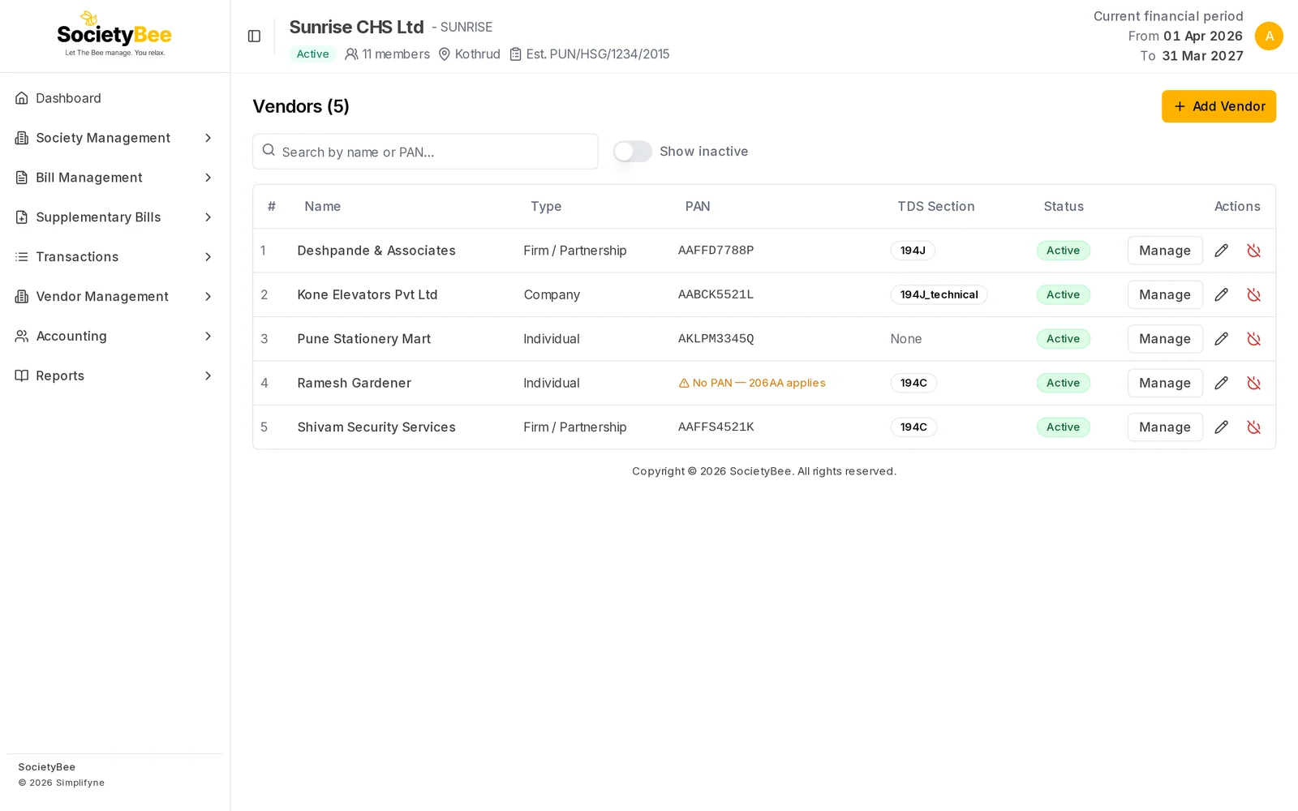Deactivate Kone Elevators Pvt Ltd icon
The height and width of the screenshot is (811, 1298).
(x=1253, y=294)
